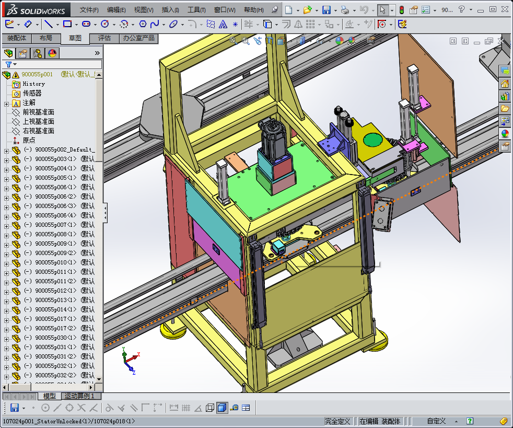This screenshot has height=428, width=513.
Task: Select the Slot sketch tool
Action: pos(86,24)
